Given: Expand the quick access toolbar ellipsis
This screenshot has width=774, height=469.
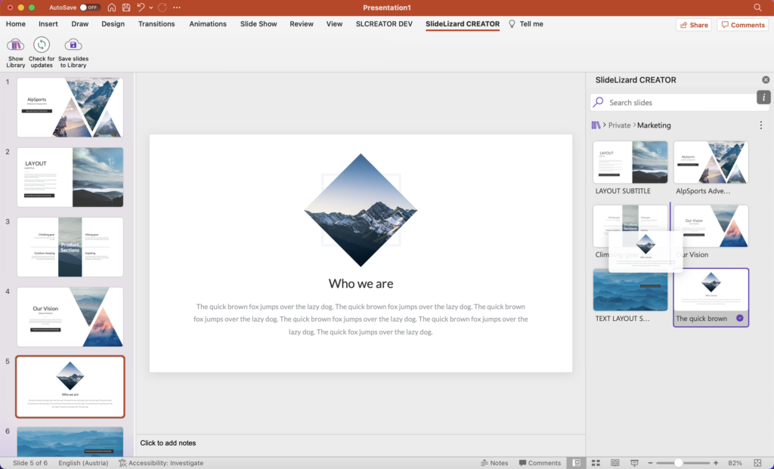Looking at the screenshot, I should (x=177, y=8).
